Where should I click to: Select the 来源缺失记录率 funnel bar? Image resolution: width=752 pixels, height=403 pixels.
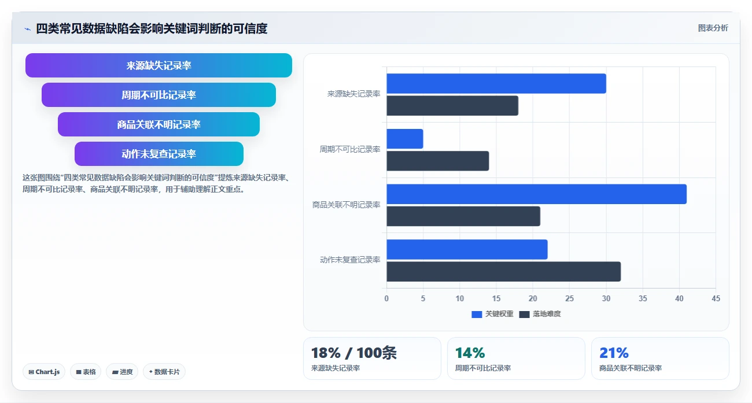coord(158,65)
